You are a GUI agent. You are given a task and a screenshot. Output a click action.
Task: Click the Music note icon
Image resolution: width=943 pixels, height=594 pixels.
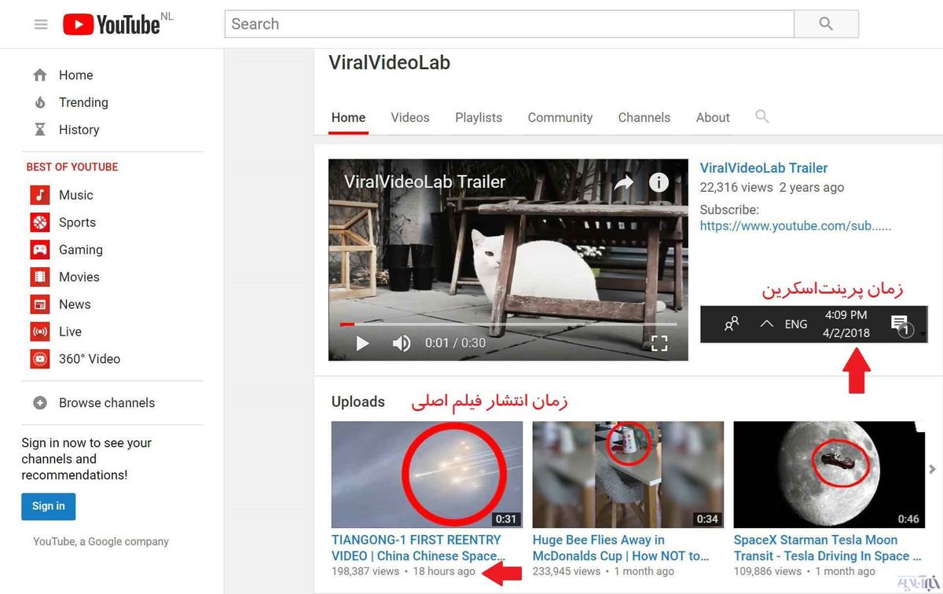(x=40, y=195)
